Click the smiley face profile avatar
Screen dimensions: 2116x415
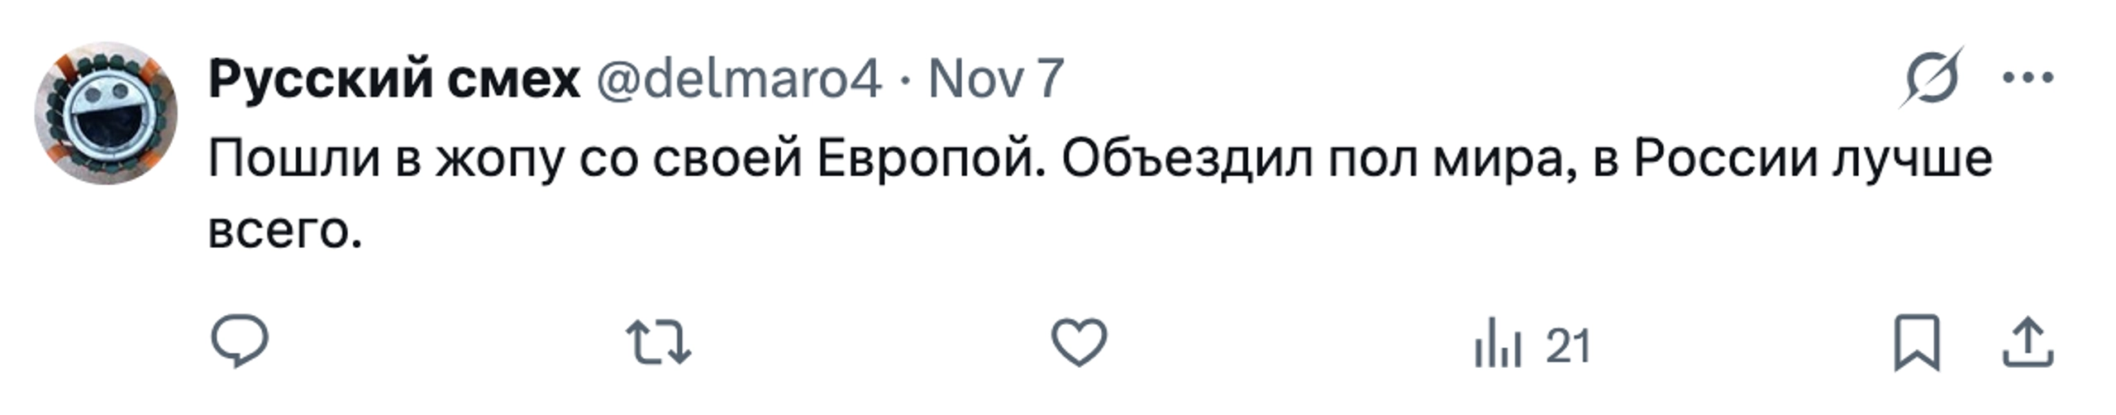(x=106, y=113)
